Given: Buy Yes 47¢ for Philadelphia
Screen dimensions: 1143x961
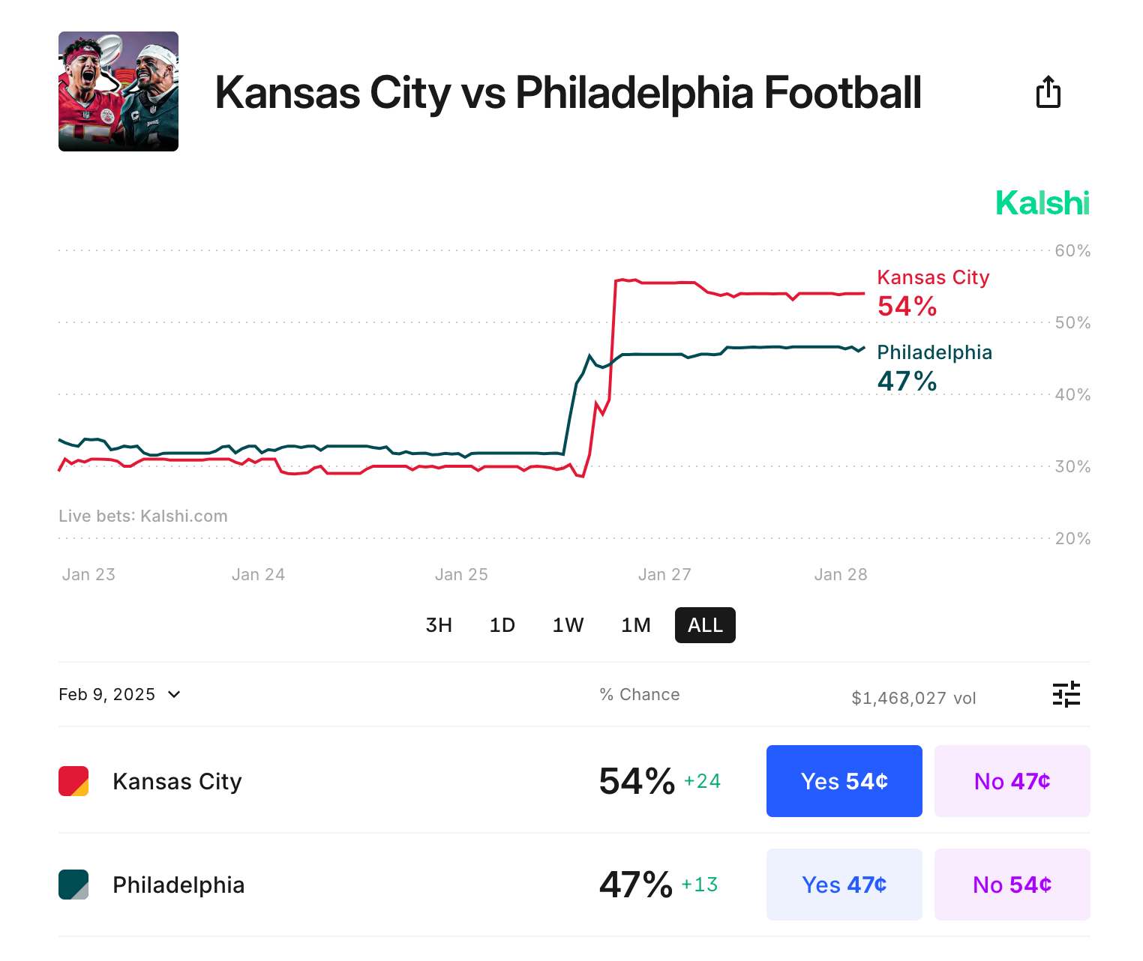Looking at the screenshot, I should pyautogui.click(x=844, y=885).
